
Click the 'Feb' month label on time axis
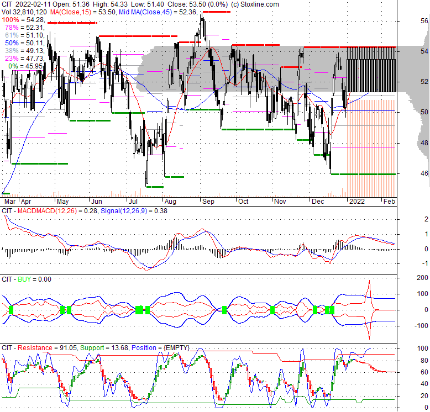389,202
